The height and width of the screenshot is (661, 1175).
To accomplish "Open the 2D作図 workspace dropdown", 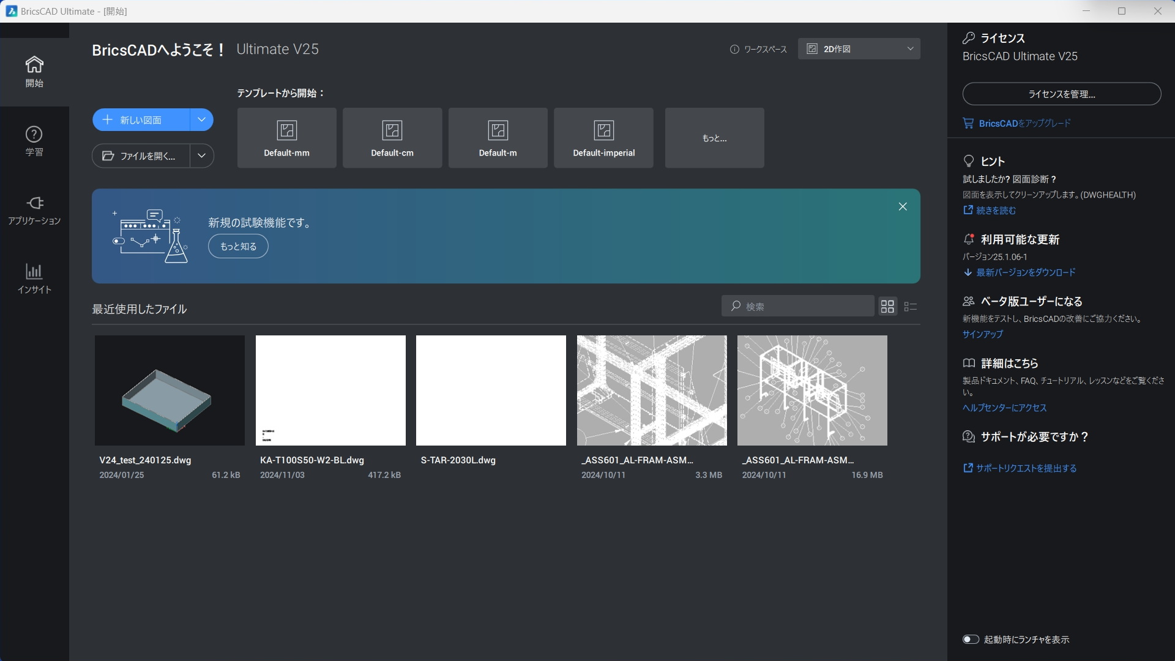I will tap(859, 49).
